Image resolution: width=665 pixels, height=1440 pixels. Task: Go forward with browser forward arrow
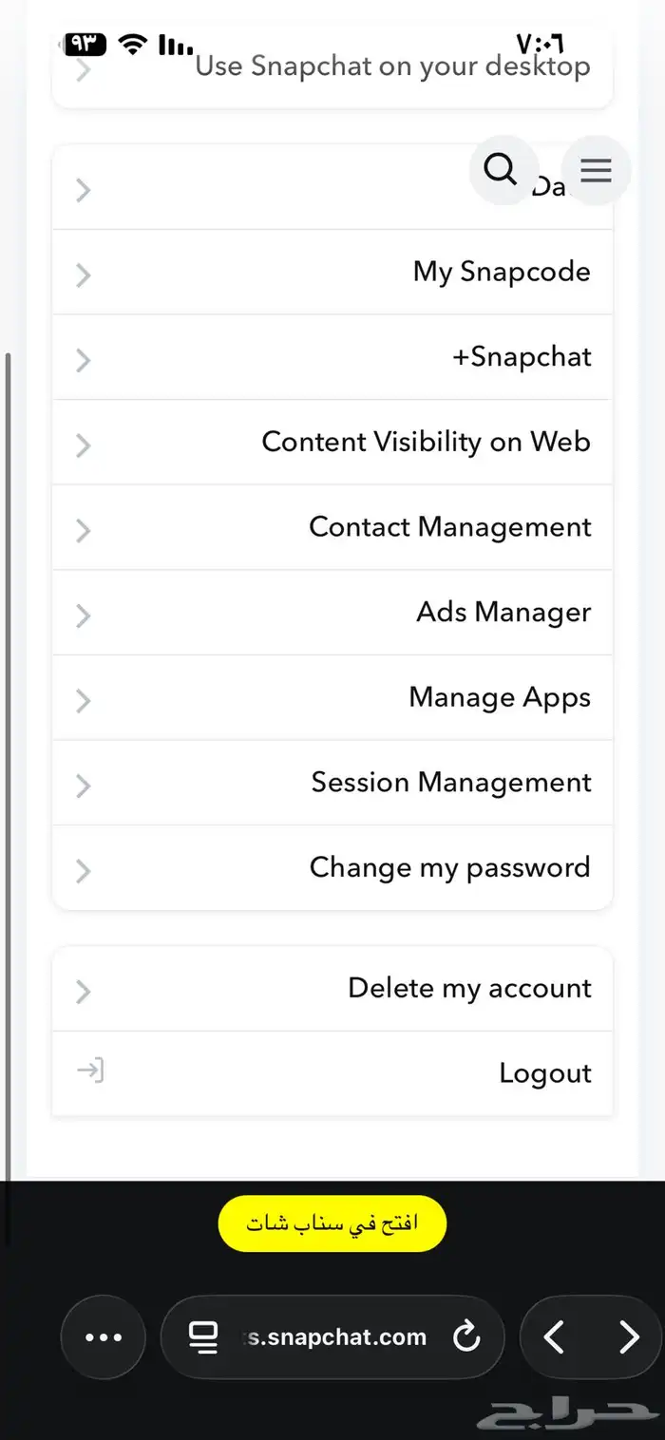[x=629, y=1337]
